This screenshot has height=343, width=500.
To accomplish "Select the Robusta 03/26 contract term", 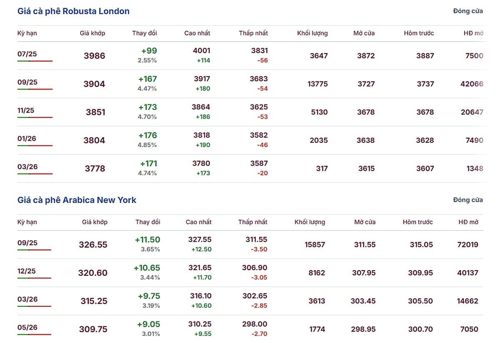I will [x=27, y=167].
